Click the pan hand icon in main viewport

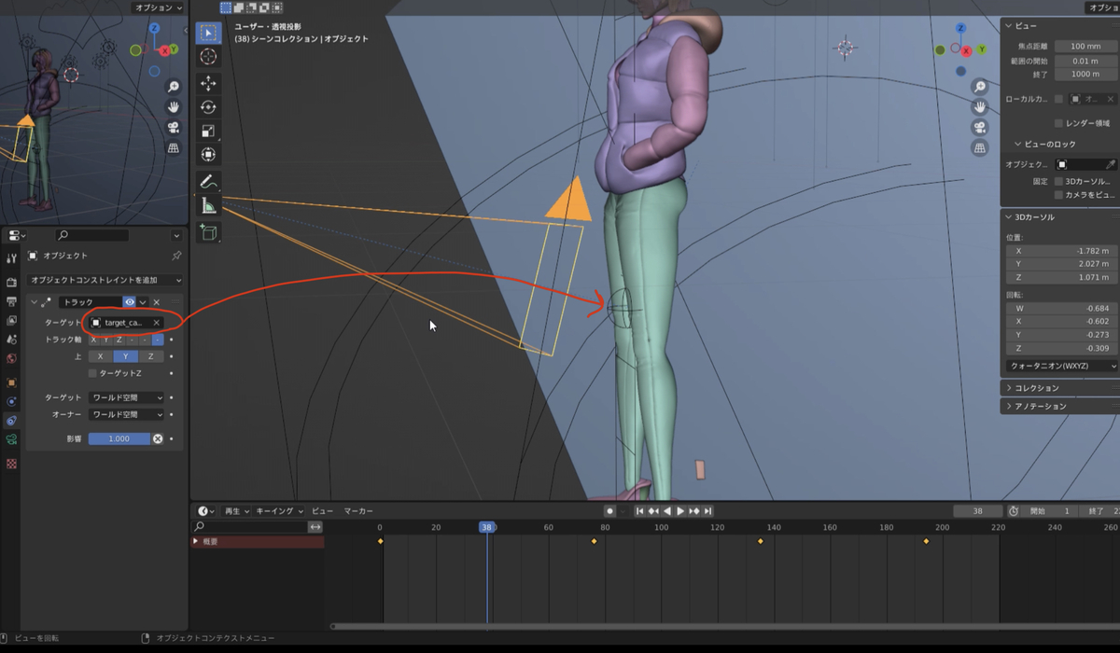coord(980,107)
